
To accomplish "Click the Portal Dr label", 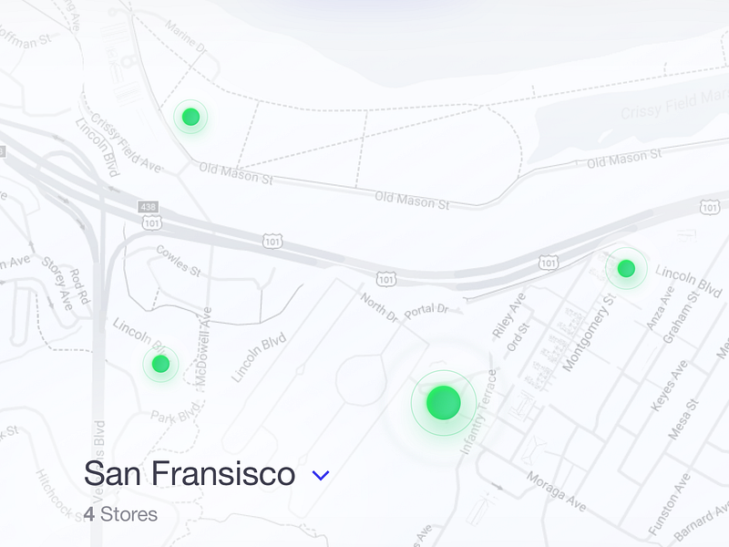I will 429,310.
